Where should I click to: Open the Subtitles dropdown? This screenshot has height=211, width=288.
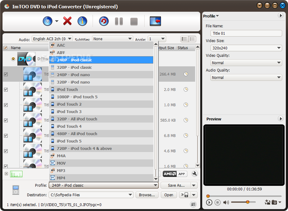(112, 39)
